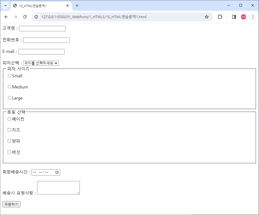Click the 희망배송시간 time field
This screenshot has width=259, height=215.
46,172
